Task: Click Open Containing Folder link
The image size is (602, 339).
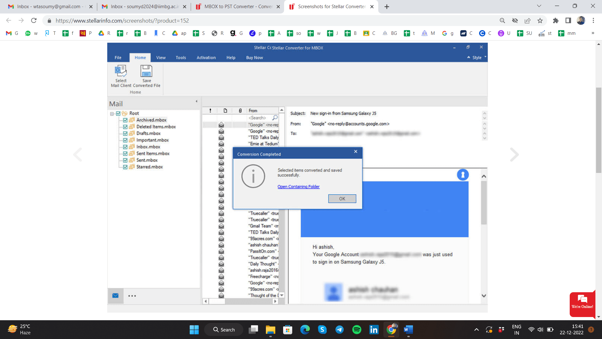Action: (x=298, y=186)
